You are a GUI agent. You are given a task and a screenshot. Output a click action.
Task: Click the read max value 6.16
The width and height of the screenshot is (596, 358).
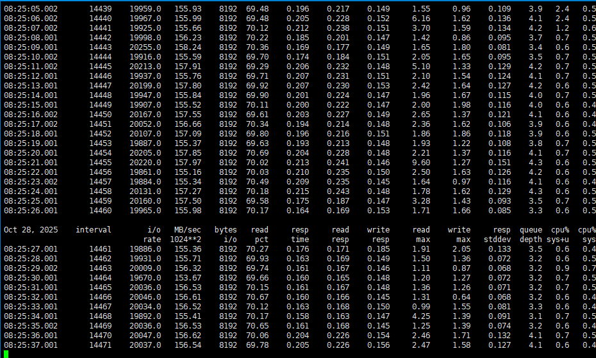pos(421,19)
